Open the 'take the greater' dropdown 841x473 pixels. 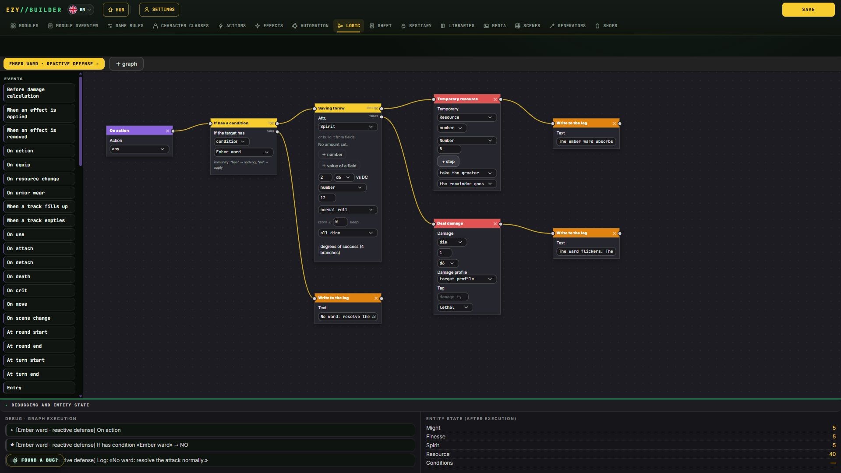click(467, 173)
